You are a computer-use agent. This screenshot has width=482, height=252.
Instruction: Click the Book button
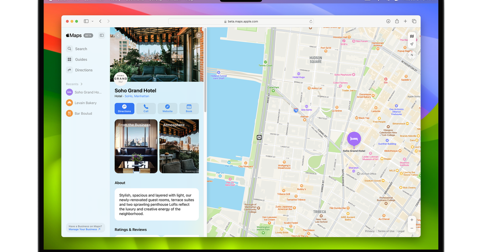click(x=189, y=109)
